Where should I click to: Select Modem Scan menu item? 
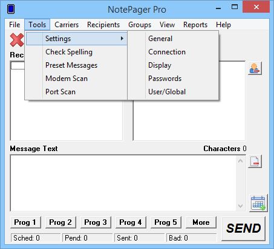(77, 79)
